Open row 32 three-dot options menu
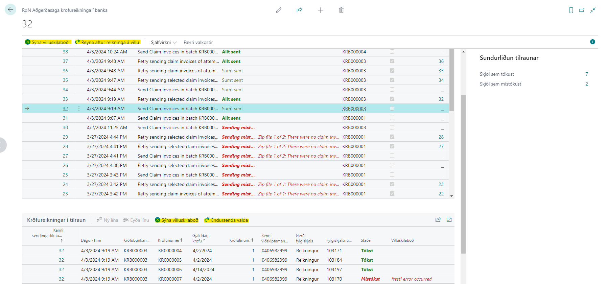Image resolution: width=607 pixels, height=284 pixels. [79, 109]
